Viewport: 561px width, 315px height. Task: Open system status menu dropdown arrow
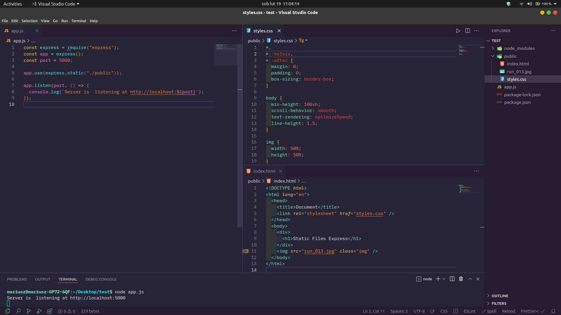coord(555,4)
